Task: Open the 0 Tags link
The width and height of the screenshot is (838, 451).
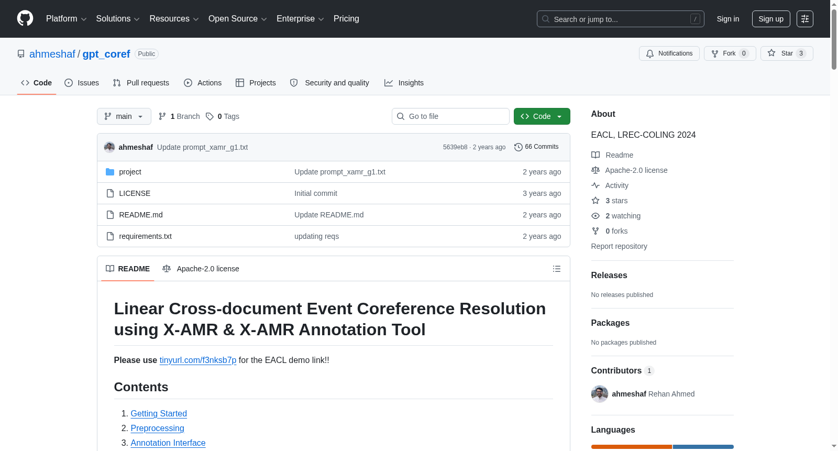Action: pyautogui.click(x=223, y=116)
